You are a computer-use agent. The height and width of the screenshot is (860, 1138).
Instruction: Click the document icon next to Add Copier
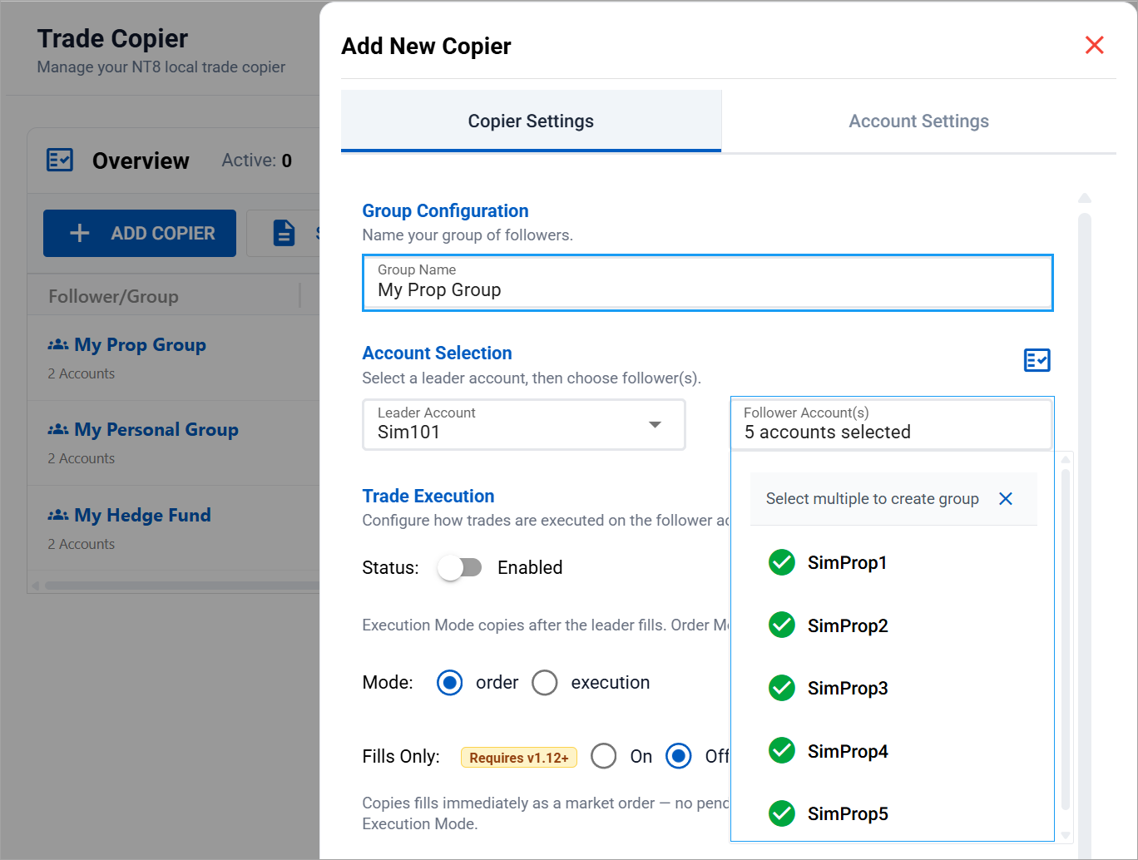coord(284,234)
